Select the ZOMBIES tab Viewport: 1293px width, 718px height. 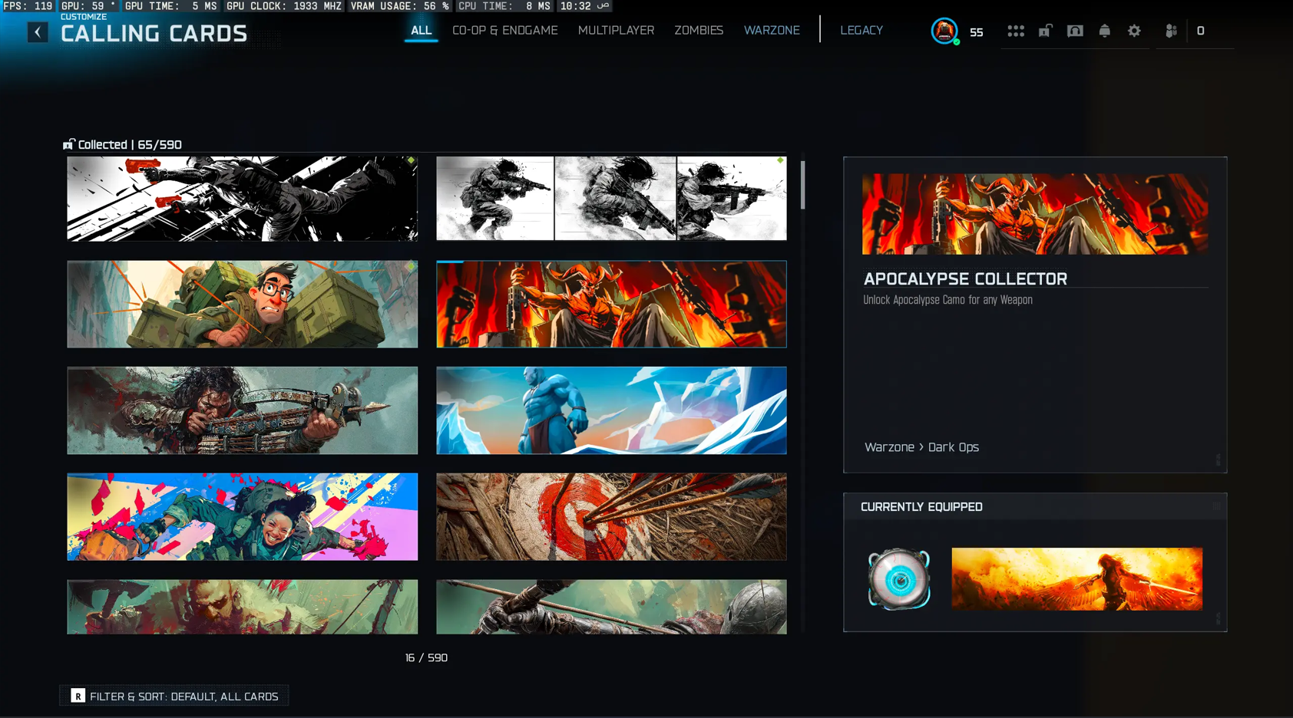pos(699,31)
